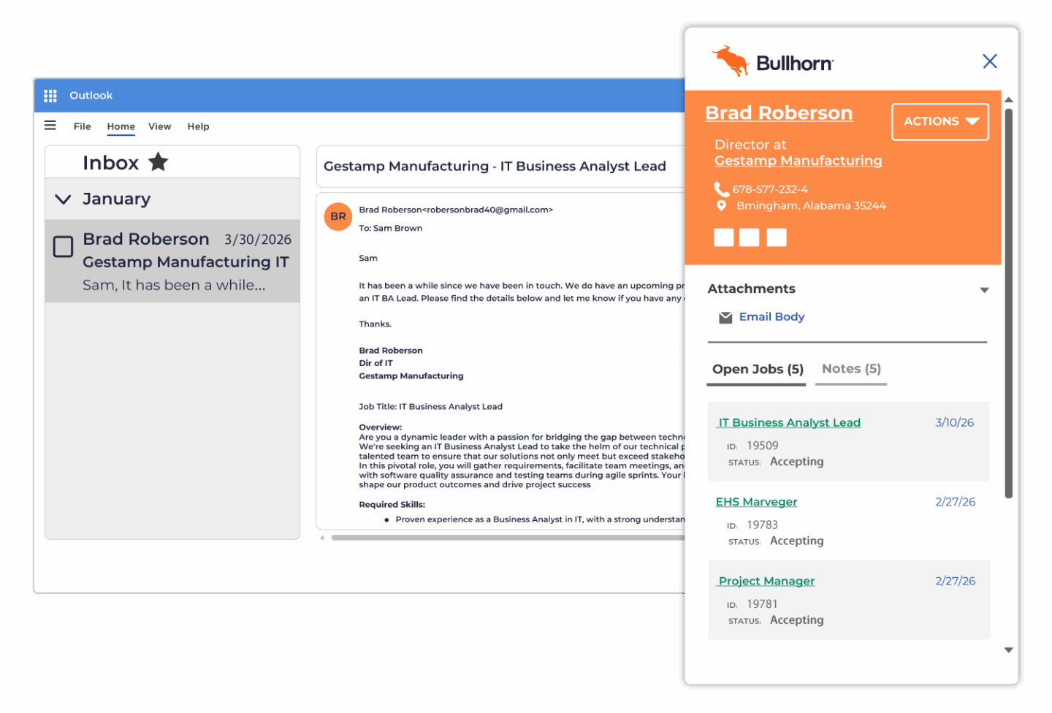The height and width of the screenshot is (713, 1052).
Task: Open the Brad Roberson contact link
Action: (x=779, y=113)
